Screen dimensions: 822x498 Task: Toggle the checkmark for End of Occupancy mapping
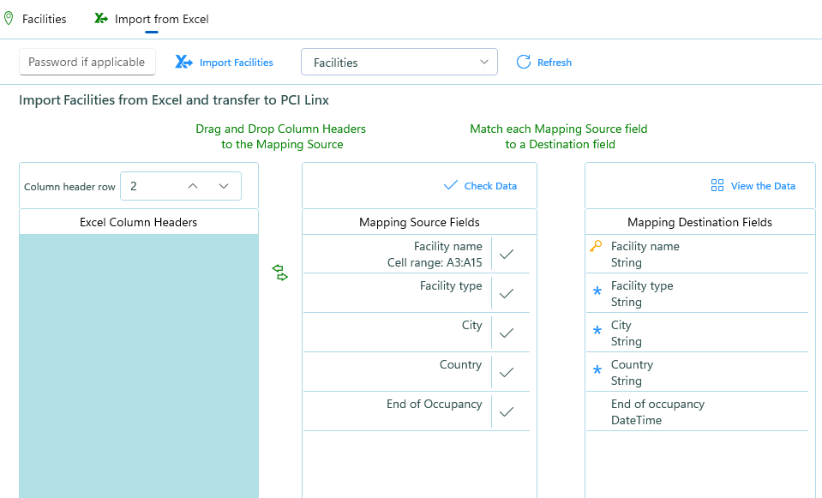click(x=507, y=411)
